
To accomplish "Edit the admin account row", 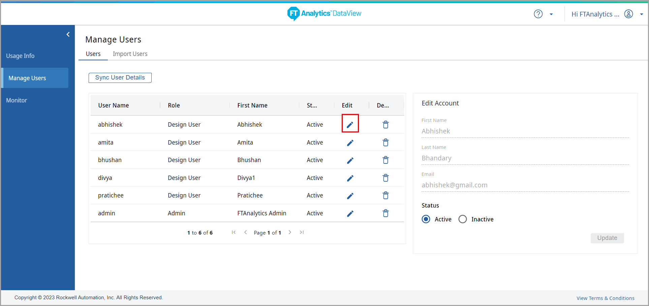I will coord(350,213).
